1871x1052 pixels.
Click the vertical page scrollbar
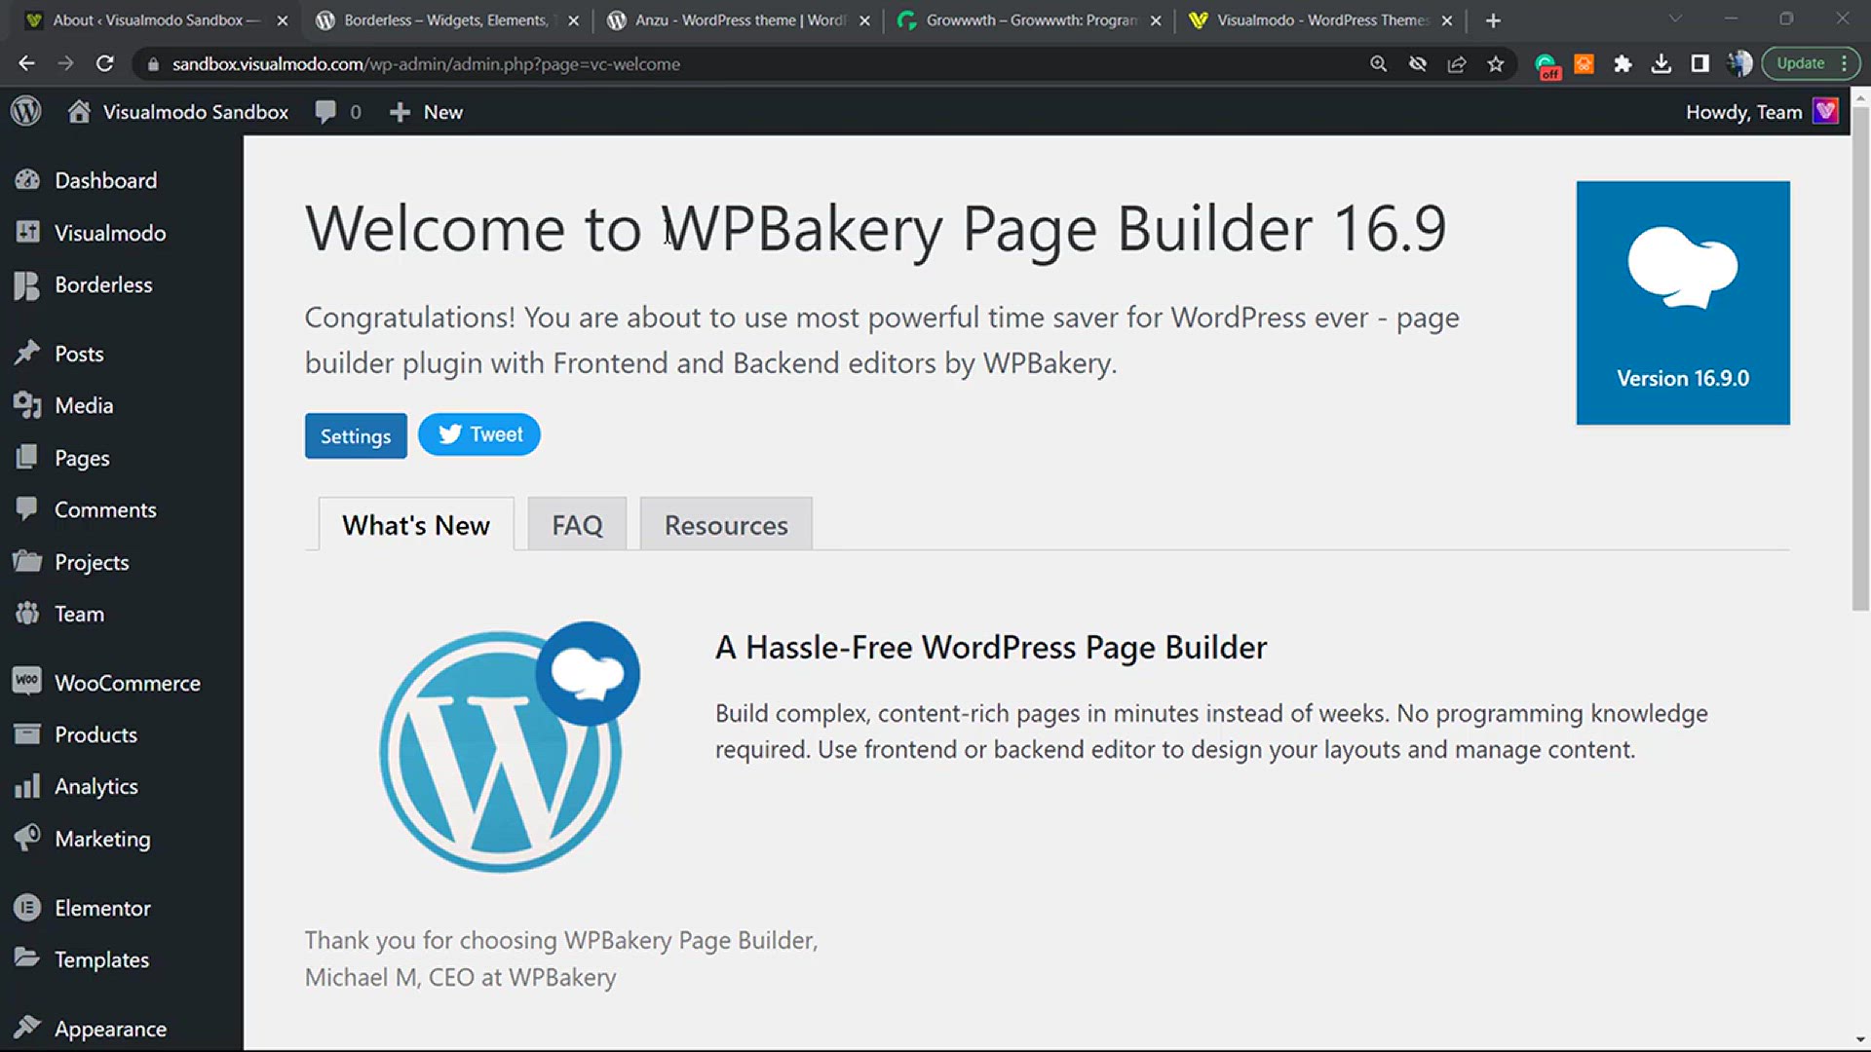(1860, 360)
